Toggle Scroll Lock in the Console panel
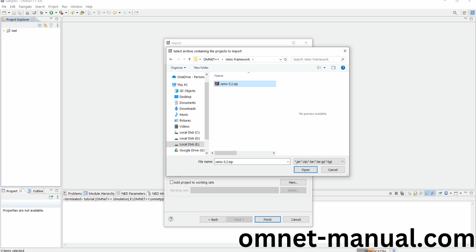 tap(415, 193)
